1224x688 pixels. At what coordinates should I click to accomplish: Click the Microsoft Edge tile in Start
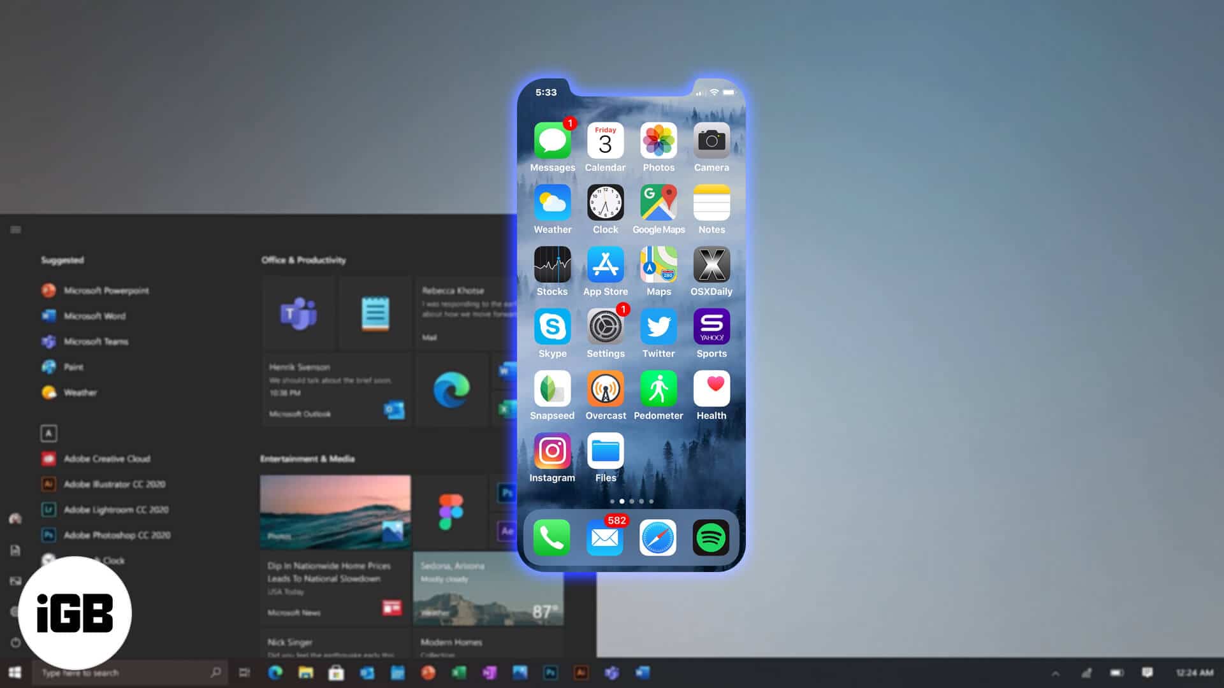click(x=451, y=389)
